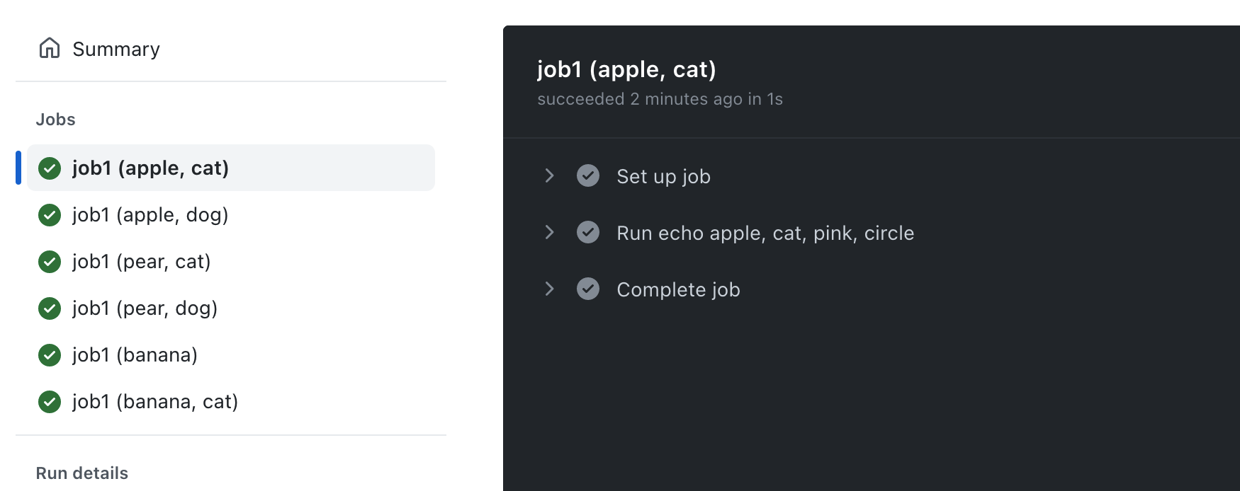
Task: Click the success checkmark beside job1 (pear, cat)
Action: click(x=49, y=262)
